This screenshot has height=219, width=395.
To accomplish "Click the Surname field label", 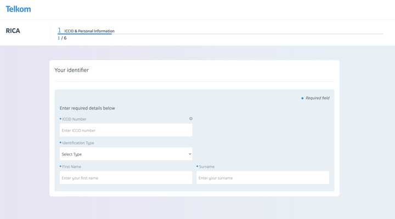I will [x=207, y=166].
